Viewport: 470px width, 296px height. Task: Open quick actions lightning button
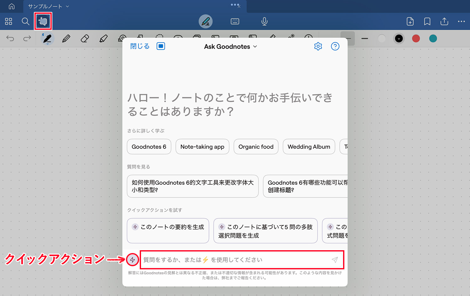(133, 260)
